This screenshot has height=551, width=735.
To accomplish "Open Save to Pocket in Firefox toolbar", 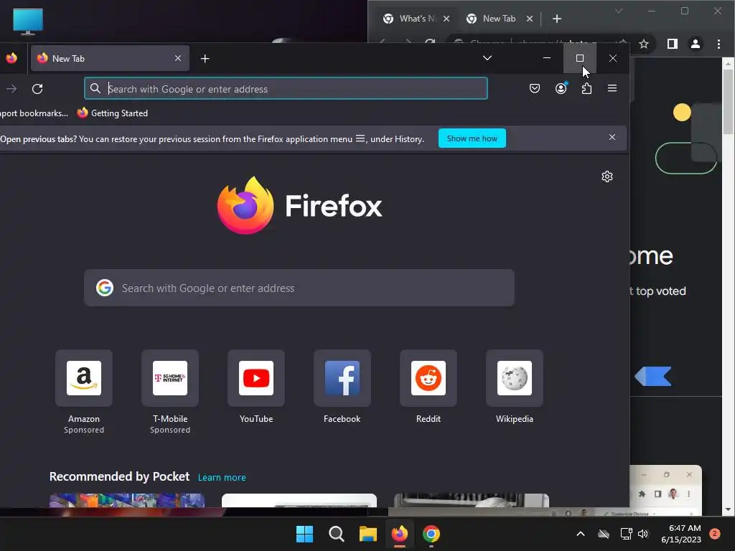I will (x=534, y=88).
